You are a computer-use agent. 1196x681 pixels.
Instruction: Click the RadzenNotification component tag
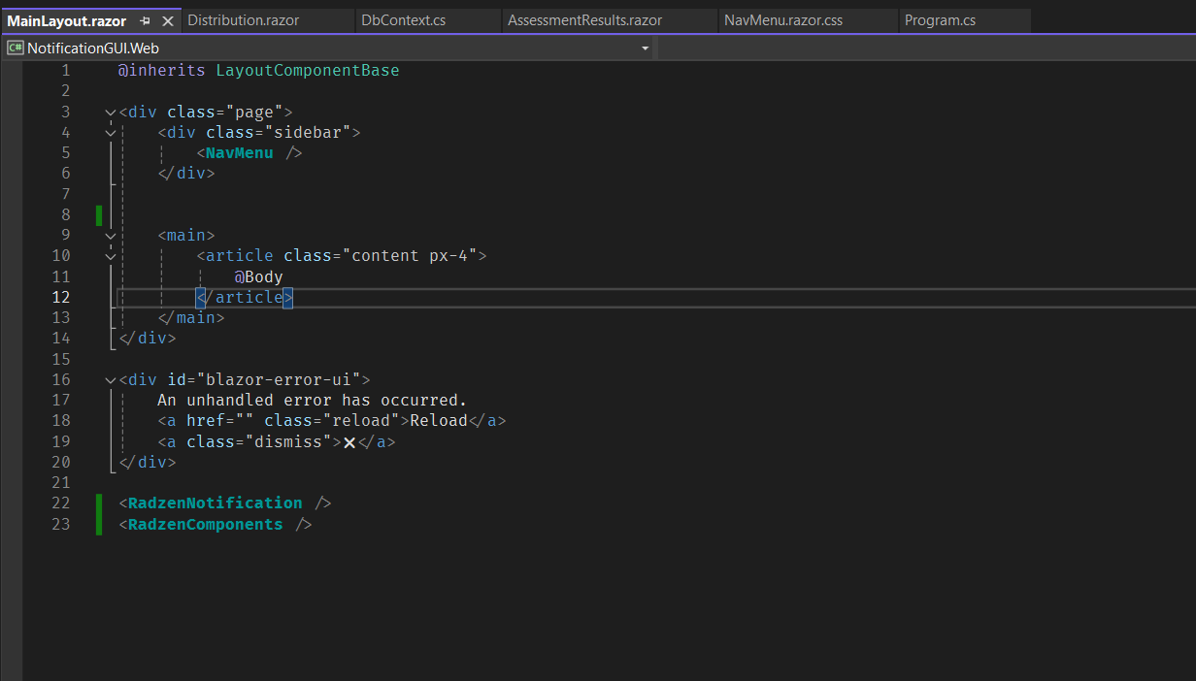click(x=215, y=503)
